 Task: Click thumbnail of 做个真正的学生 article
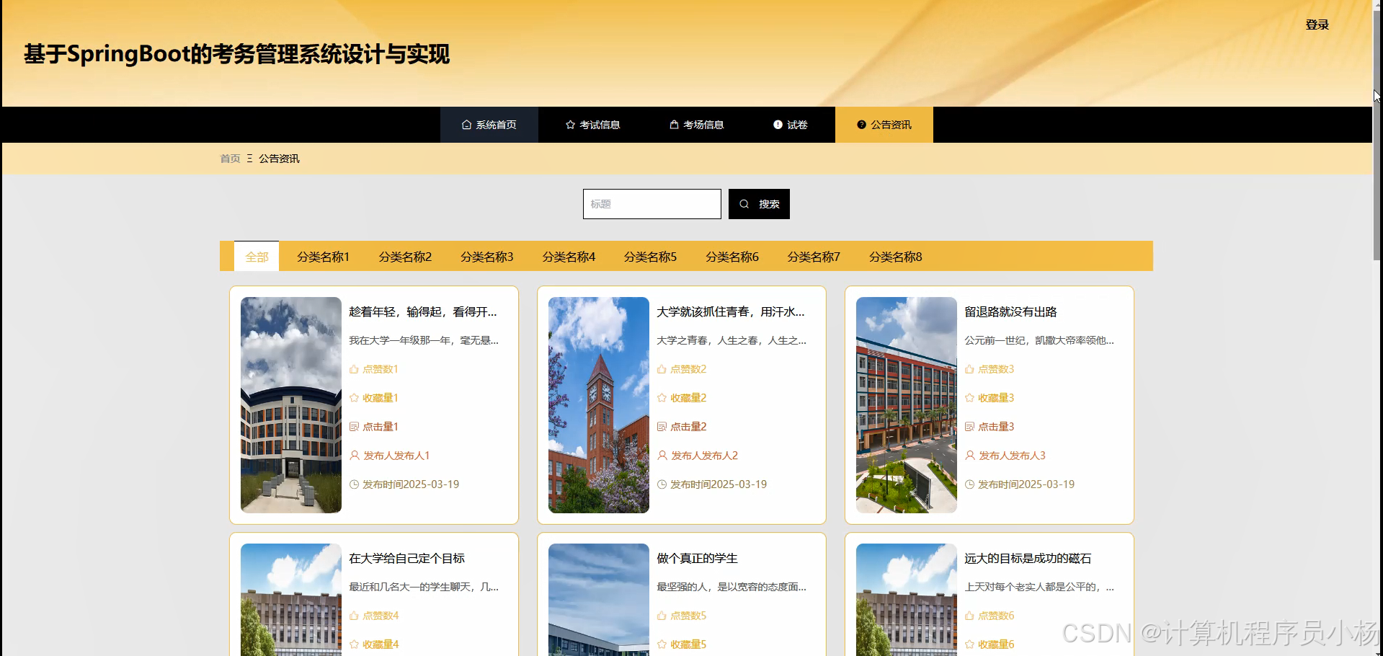[599, 600]
